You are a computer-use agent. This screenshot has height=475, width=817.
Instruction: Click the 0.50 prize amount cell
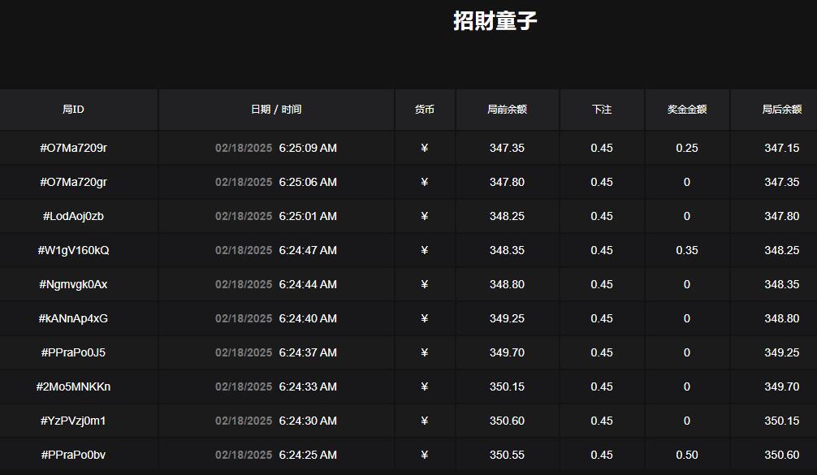(x=687, y=455)
